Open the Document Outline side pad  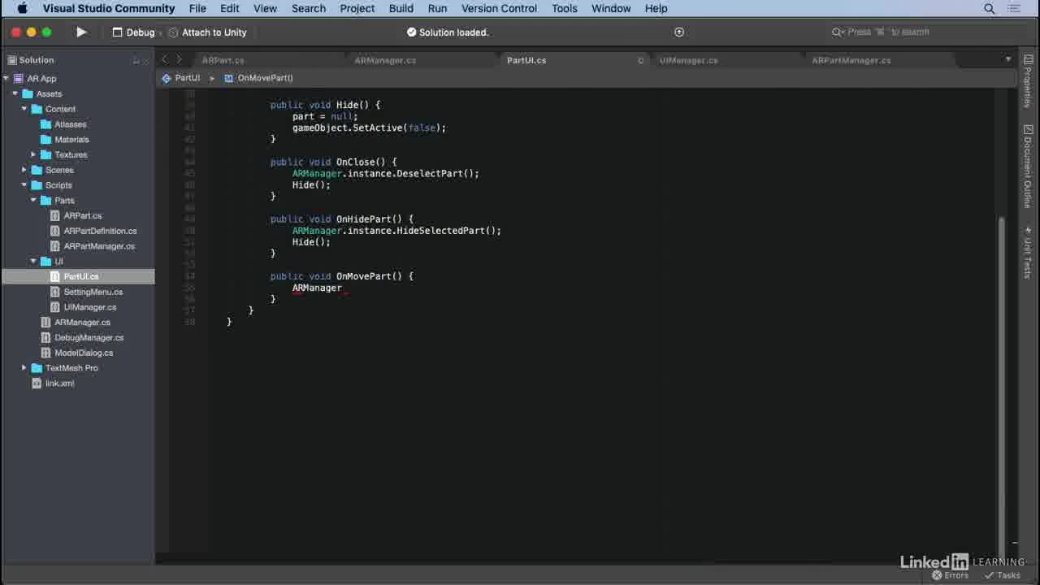click(x=1028, y=167)
